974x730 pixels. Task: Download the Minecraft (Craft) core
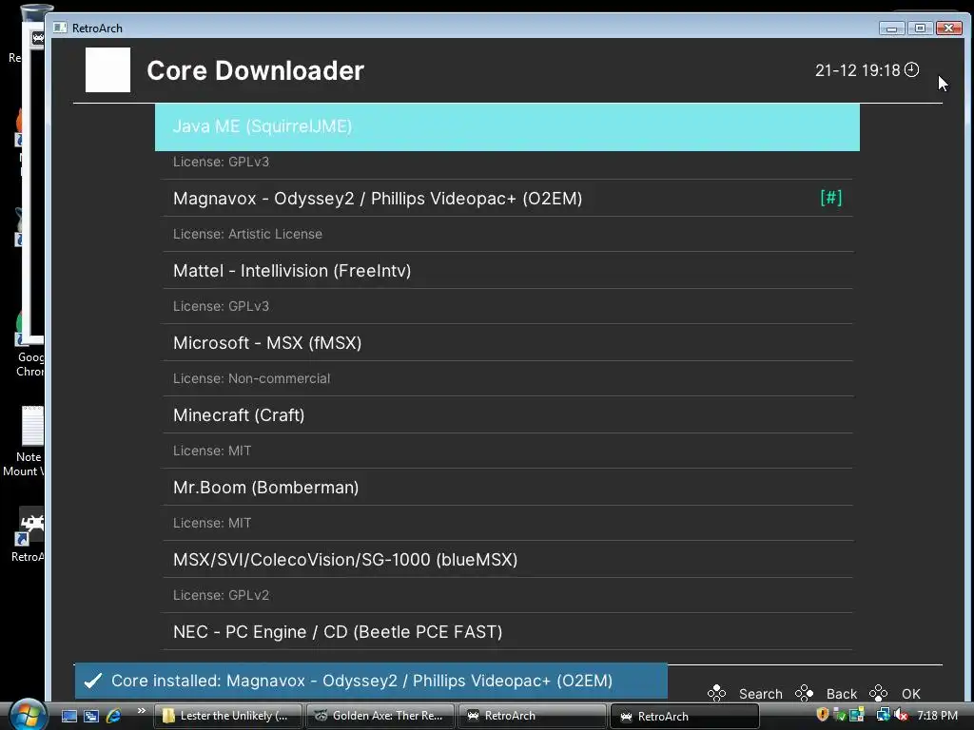[507, 415]
